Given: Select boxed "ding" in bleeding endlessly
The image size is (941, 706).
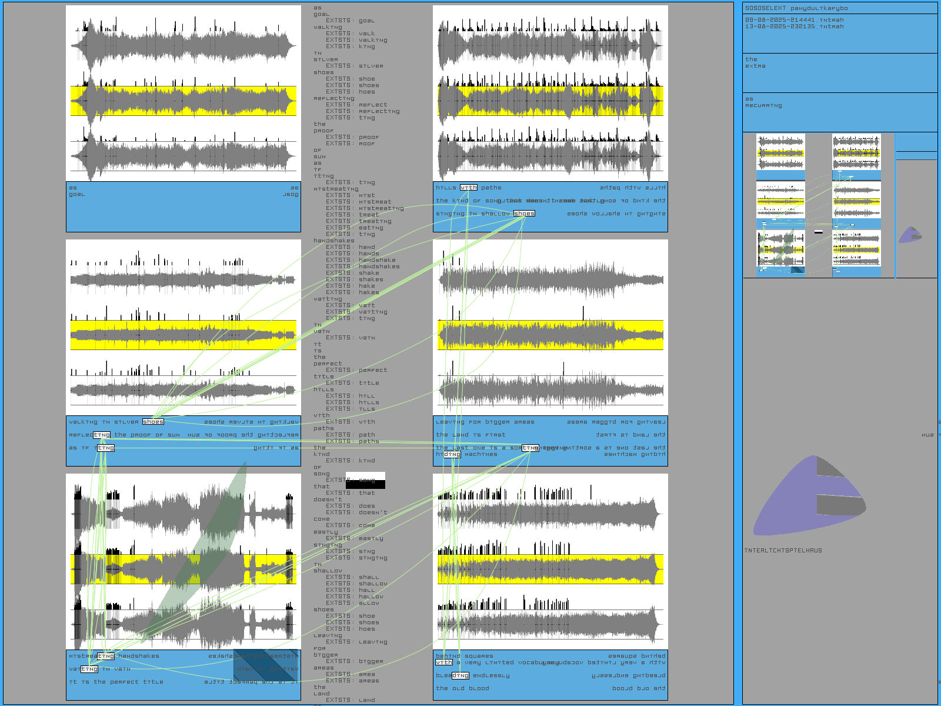Looking at the screenshot, I should (461, 675).
